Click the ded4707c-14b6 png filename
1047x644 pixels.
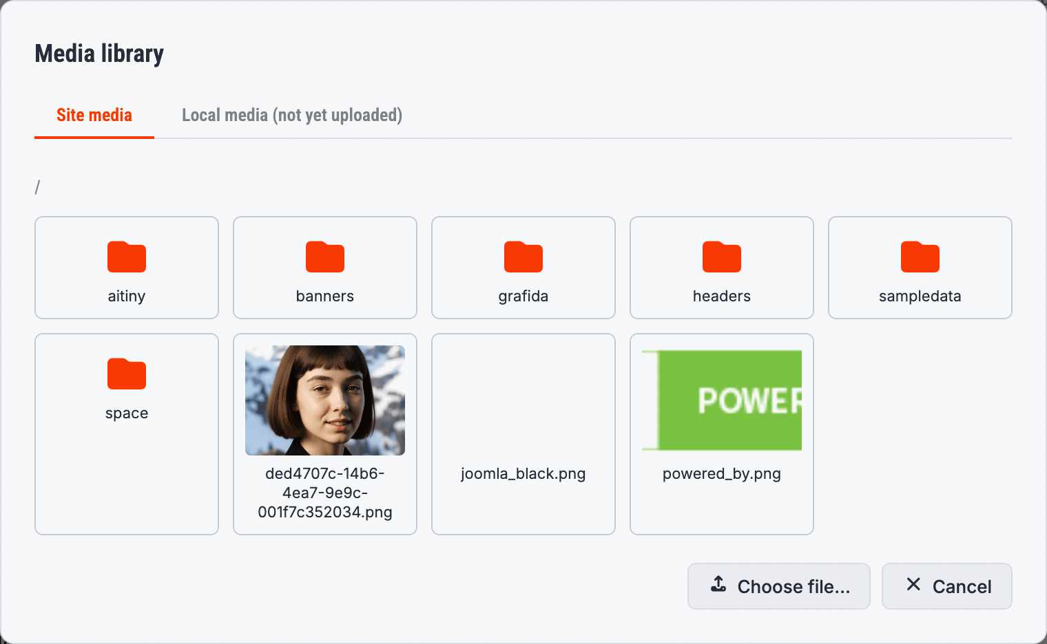pos(325,493)
